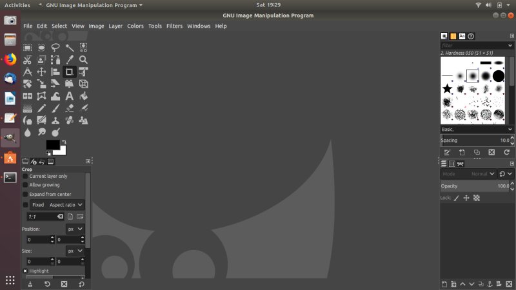
Task: Open the brushes dock configuration menu
Action: (x=511, y=36)
